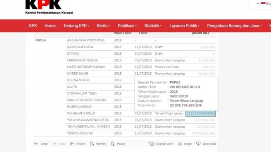Screen dimensions: 271x152
Task: Click Dayana's report date 20/07/2018
Action: coord(143,53)
